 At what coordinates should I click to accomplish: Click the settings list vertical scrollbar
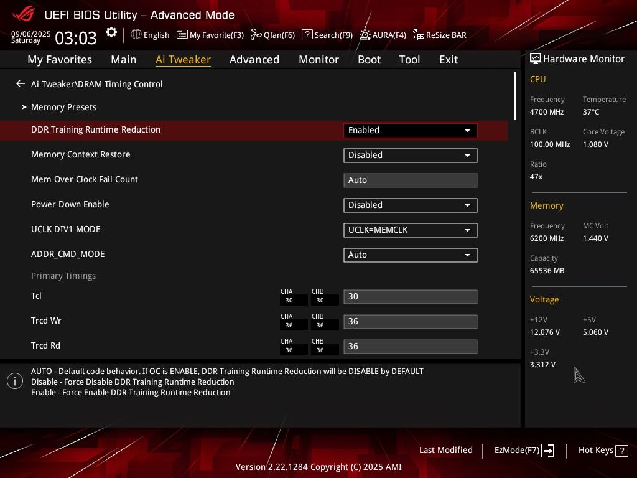[515, 96]
